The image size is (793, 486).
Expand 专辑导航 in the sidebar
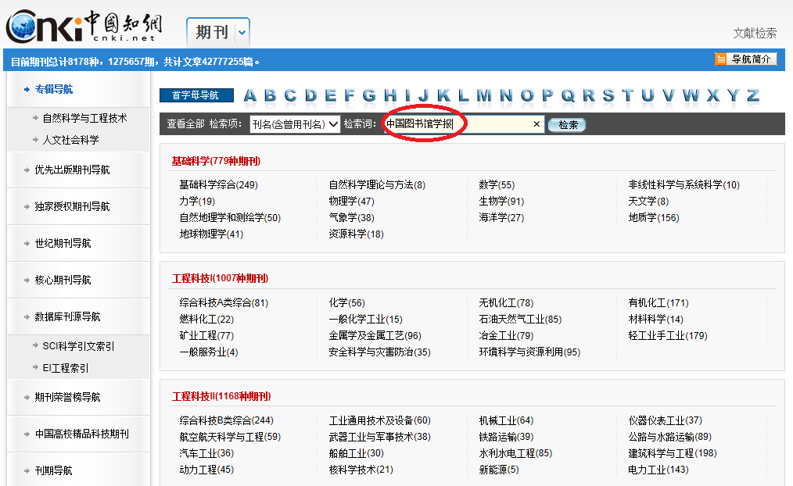[53, 89]
